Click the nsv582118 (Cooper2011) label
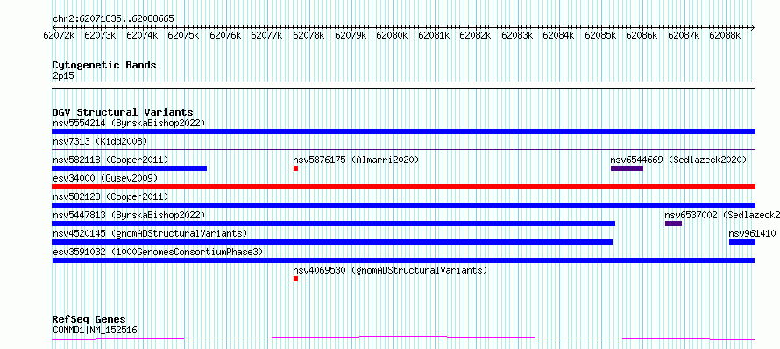 click(110, 160)
